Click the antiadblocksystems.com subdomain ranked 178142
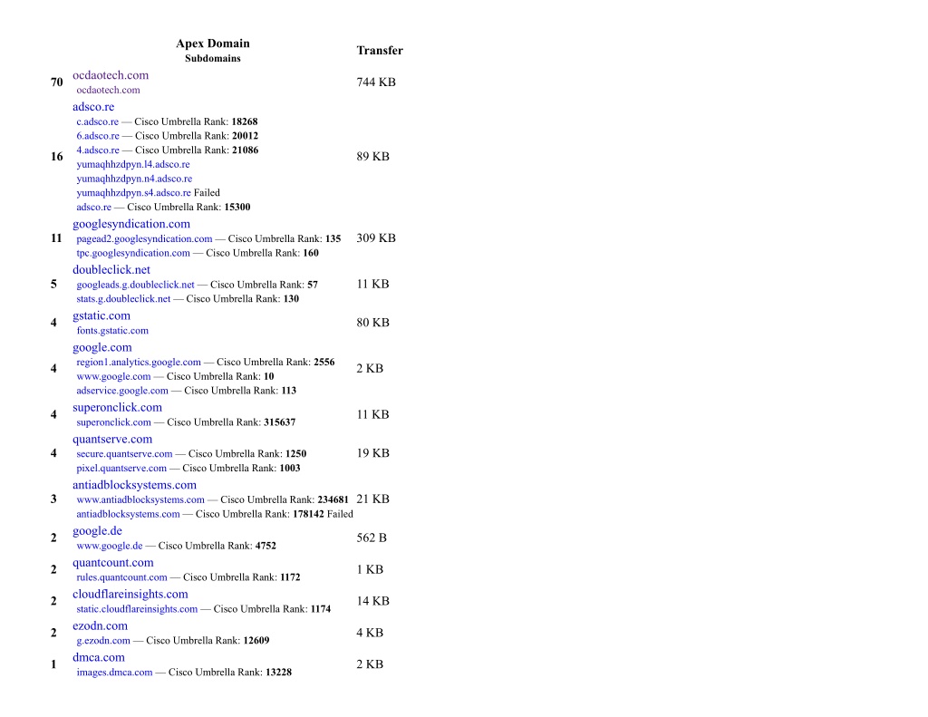This screenshot has height=717, width=928. tap(128, 514)
